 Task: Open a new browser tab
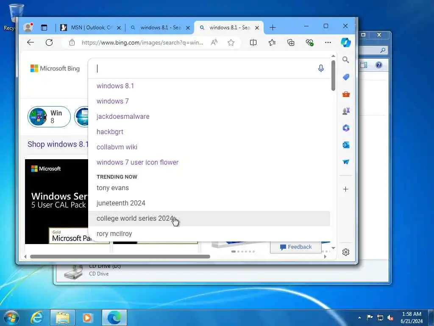[x=273, y=28]
